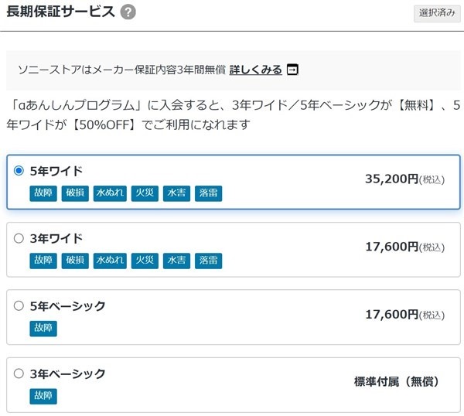The height and width of the screenshot is (416, 464).
Task: Click the 火災 tag under 3年ワイド
Action: [x=145, y=261]
